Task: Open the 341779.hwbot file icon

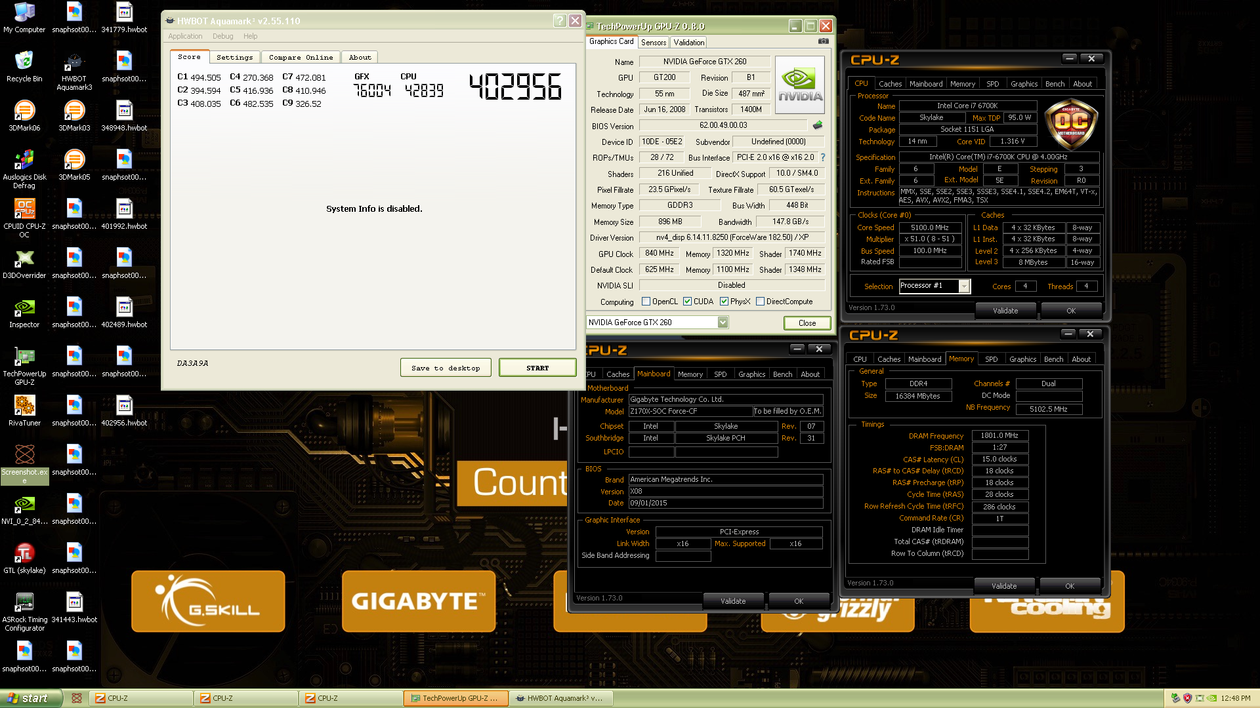Action: click(x=124, y=18)
